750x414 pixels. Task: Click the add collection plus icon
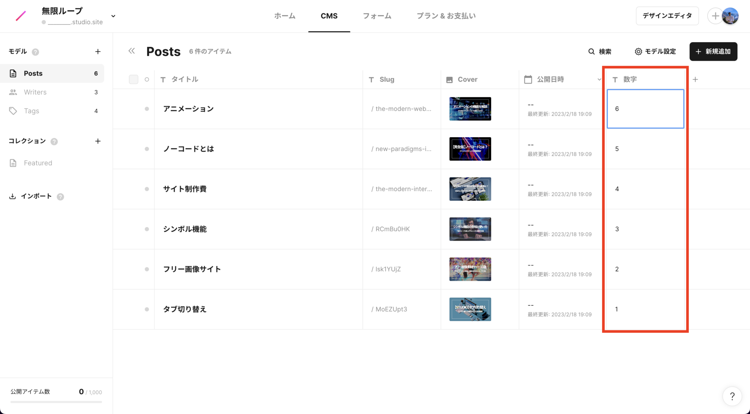coord(98,141)
